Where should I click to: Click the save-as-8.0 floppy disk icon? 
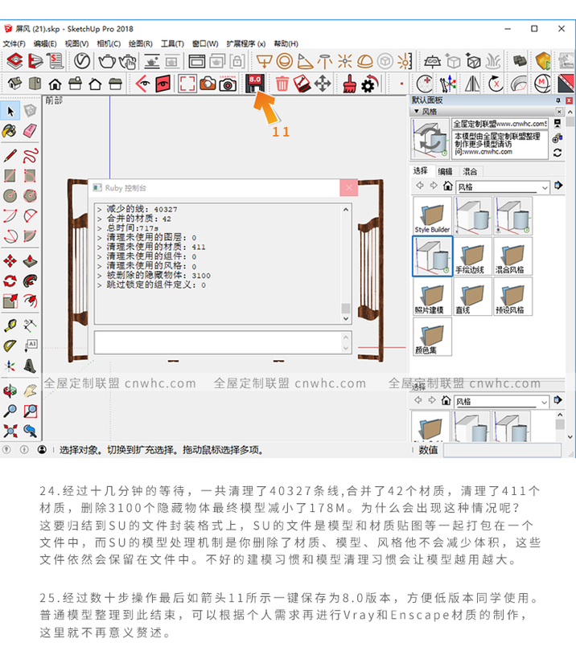pos(255,84)
